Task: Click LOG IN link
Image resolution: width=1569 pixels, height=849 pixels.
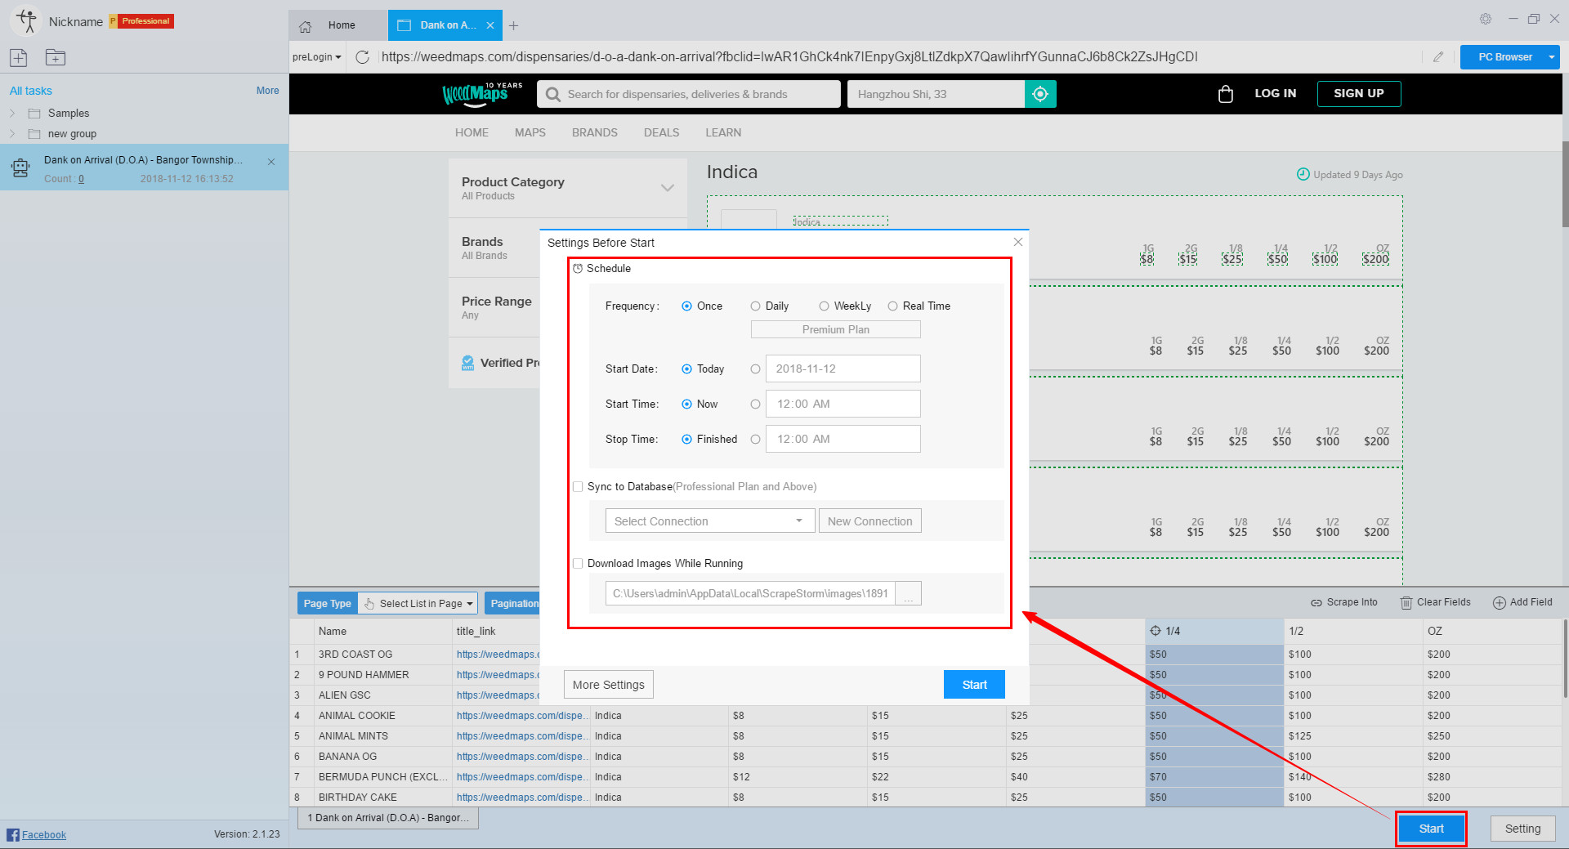Action: (1276, 94)
